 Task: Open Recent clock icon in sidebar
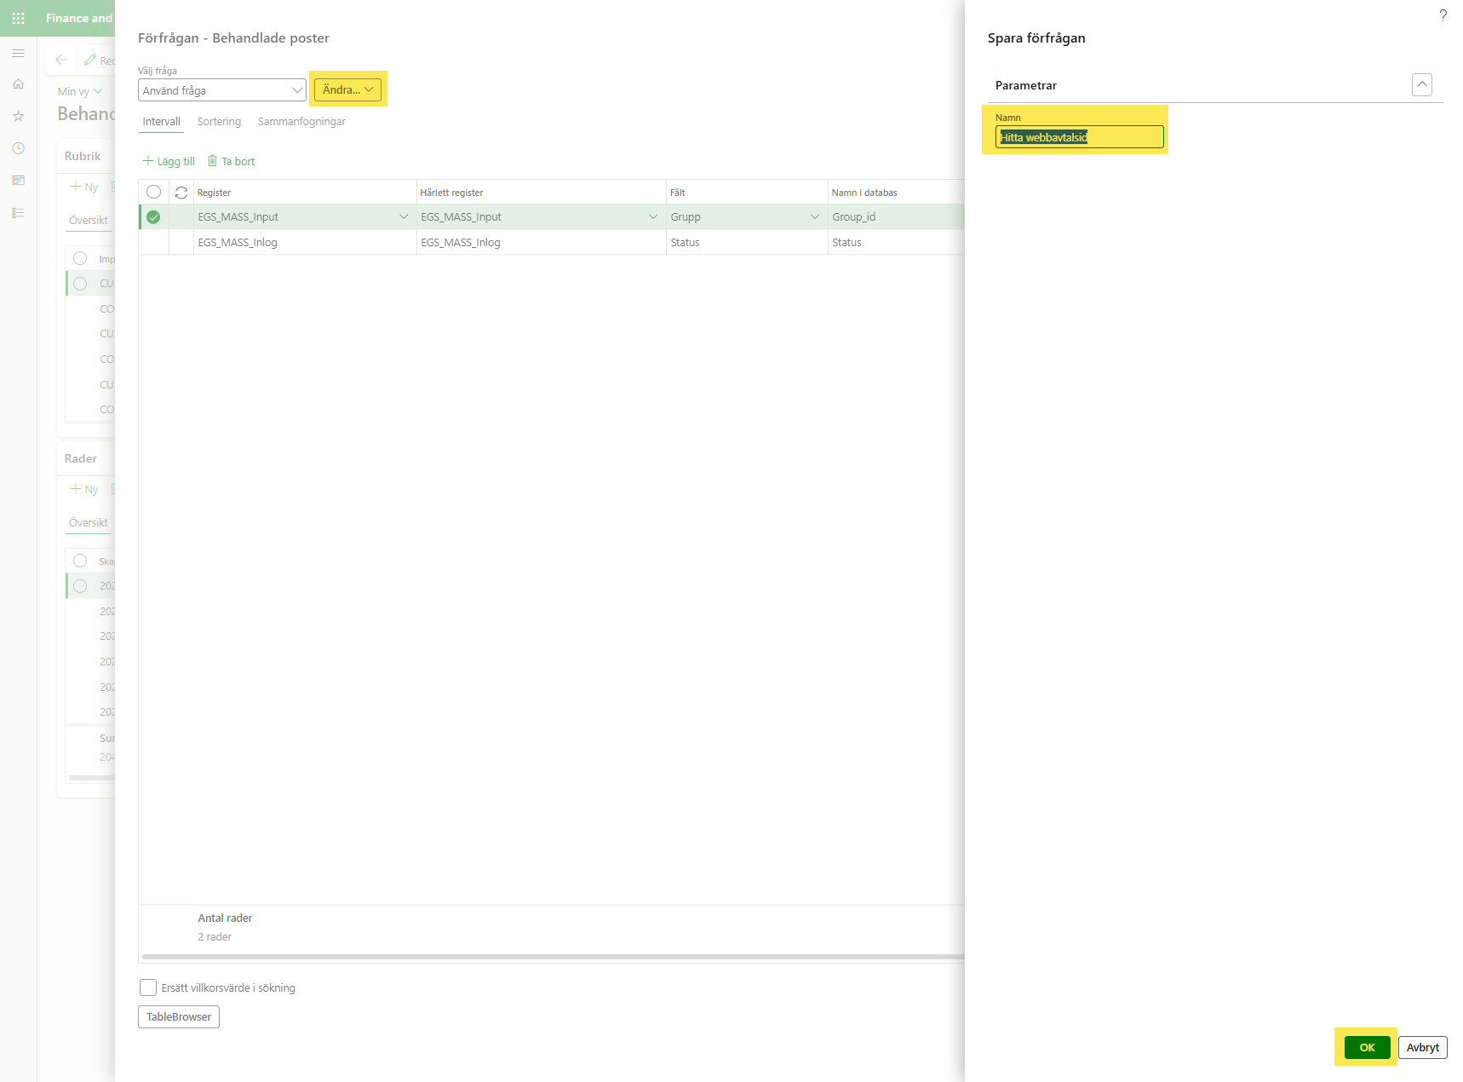point(18,148)
